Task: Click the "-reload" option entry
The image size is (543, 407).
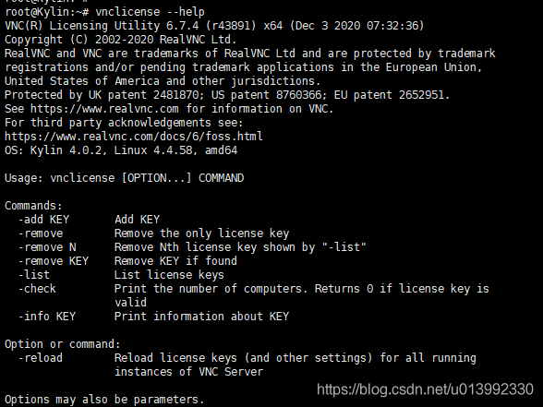Action: (x=41, y=358)
